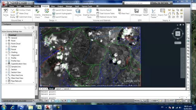Launch Hydrographs
The height and width of the screenshot is (110, 196).
[x=62, y=13]
